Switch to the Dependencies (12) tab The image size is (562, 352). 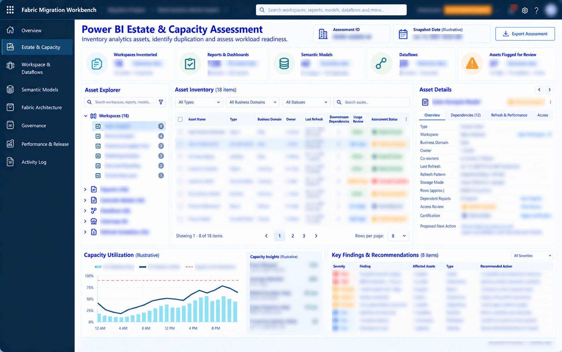coord(466,115)
